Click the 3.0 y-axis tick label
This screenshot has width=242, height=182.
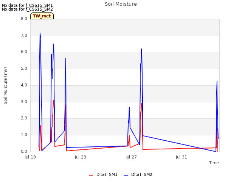point(24,102)
